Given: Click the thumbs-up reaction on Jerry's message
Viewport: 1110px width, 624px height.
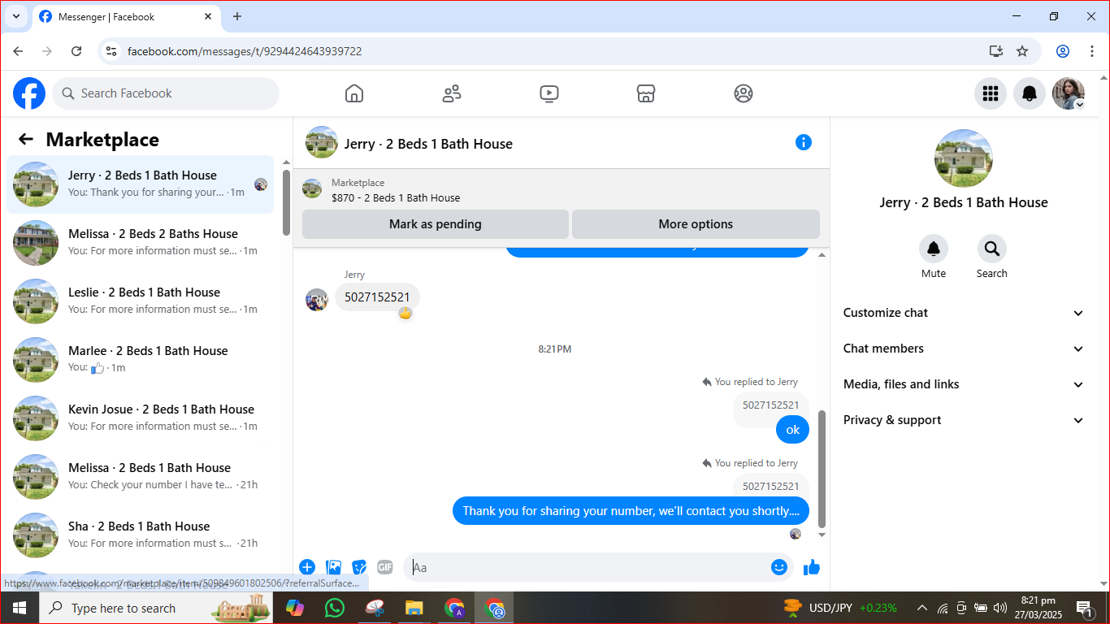Looking at the screenshot, I should click(405, 313).
